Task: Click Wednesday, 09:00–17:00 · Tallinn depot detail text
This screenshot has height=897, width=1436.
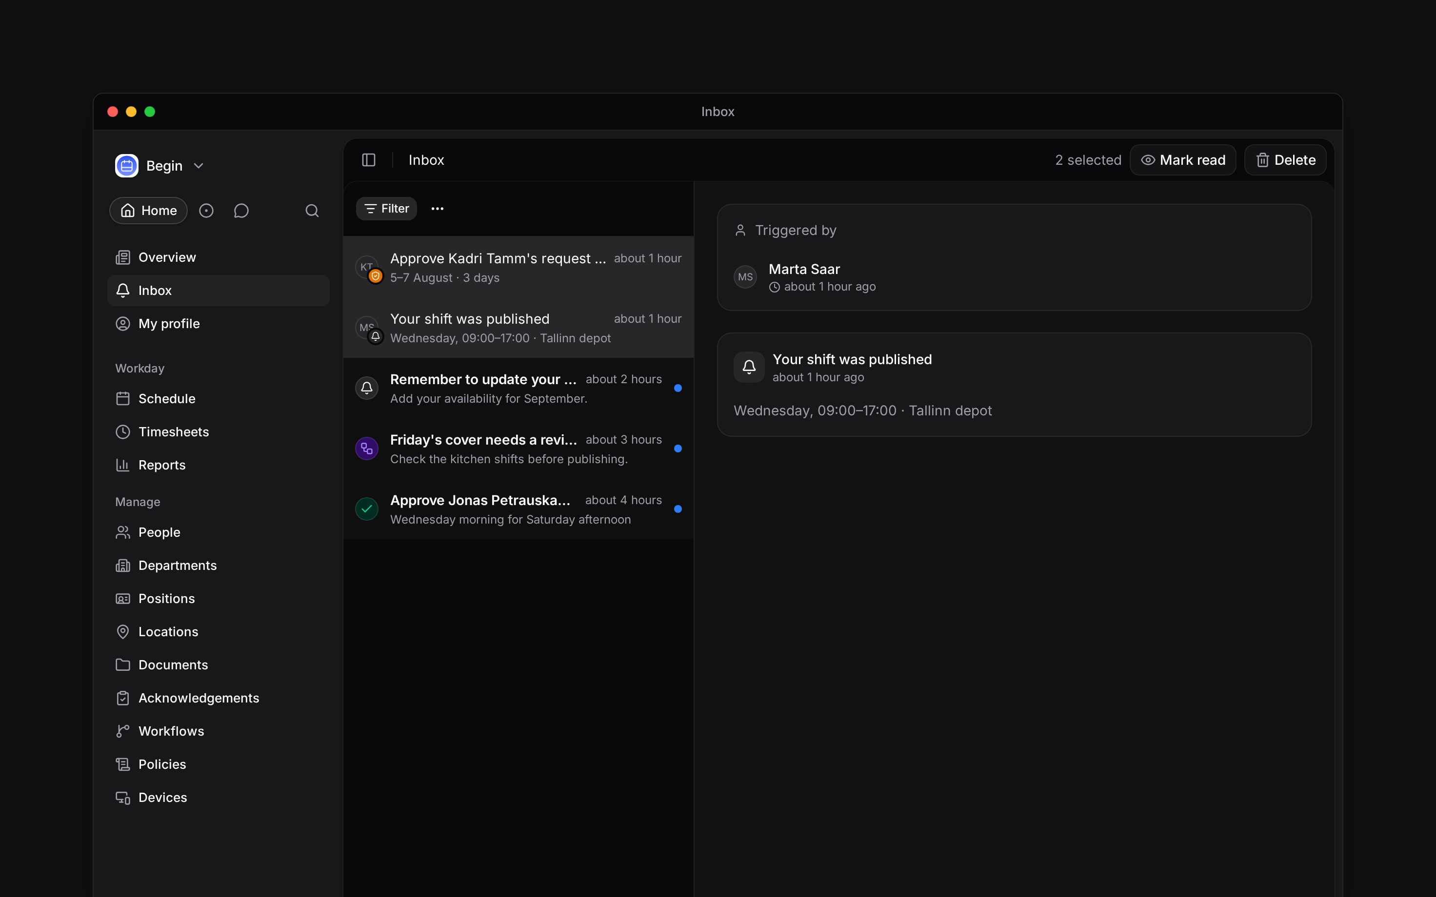Action: pyautogui.click(x=862, y=410)
